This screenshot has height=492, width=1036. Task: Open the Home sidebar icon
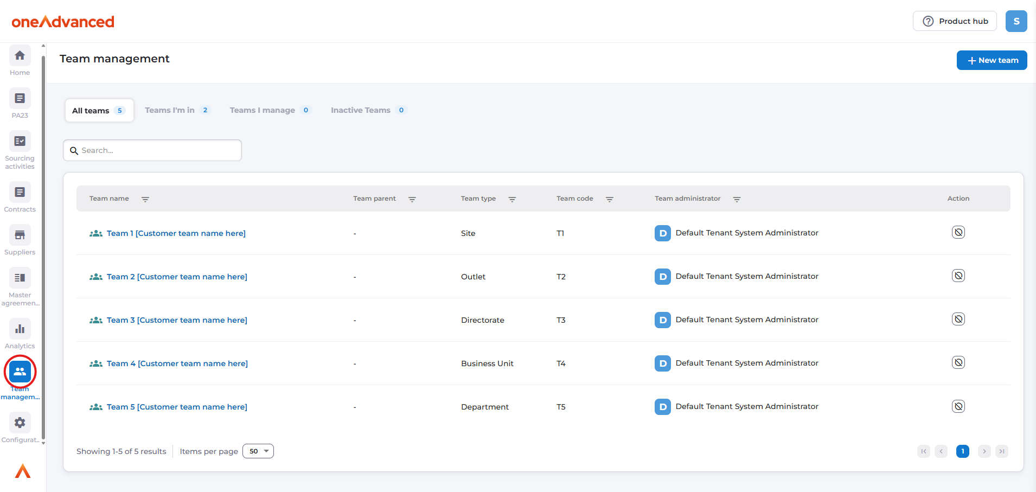20,56
